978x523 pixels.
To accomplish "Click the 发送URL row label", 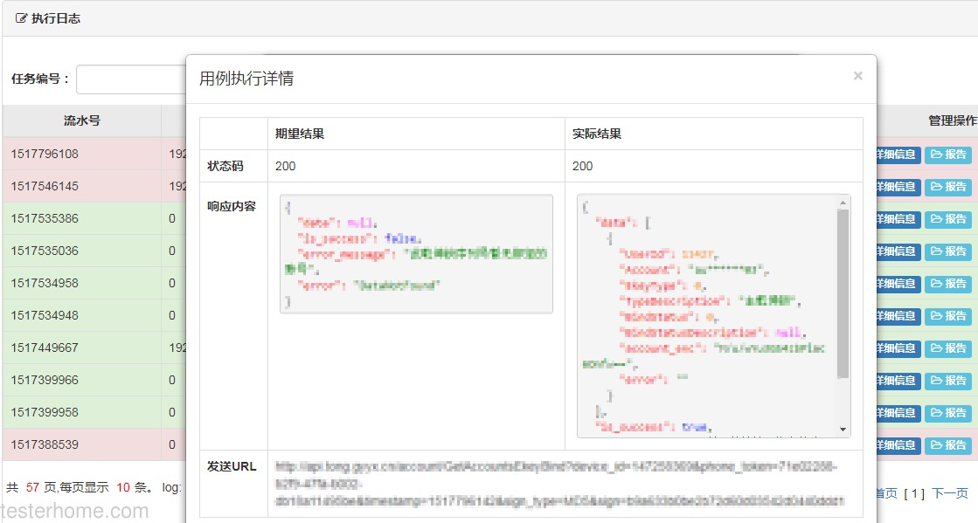I will [x=232, y=467].
